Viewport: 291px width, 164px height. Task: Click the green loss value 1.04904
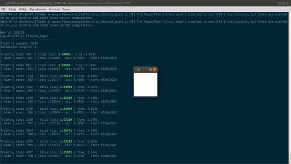66,87
